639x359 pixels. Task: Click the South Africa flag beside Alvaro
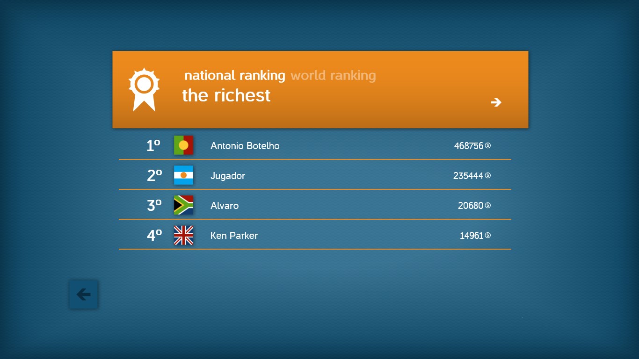(x=183, y=205)
